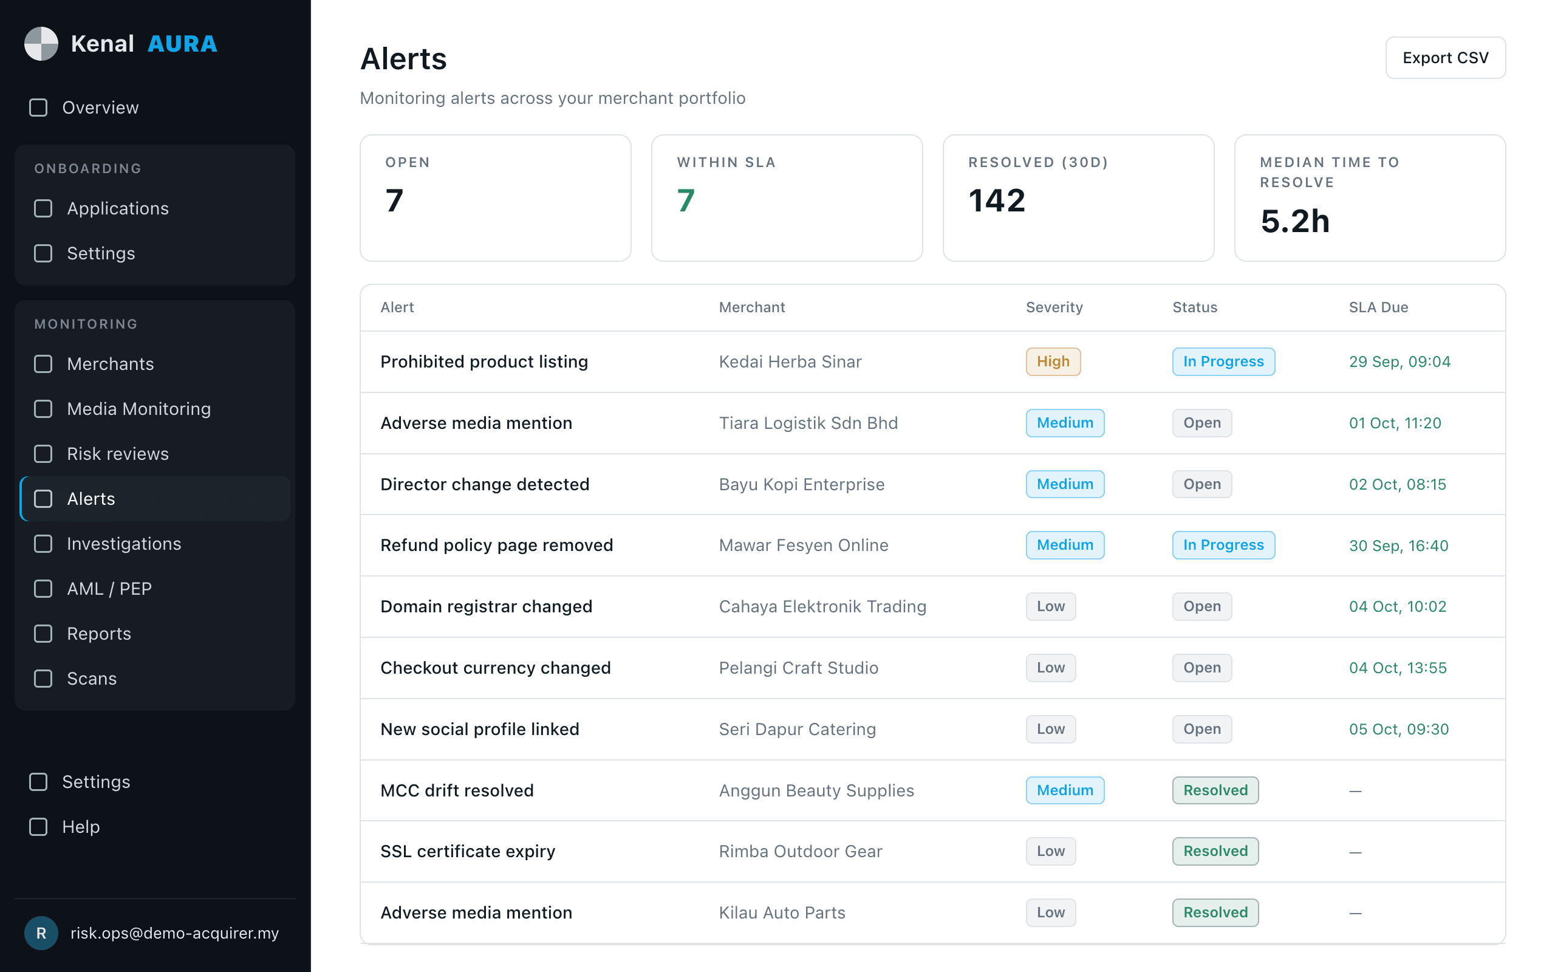
Task: Click the Media Monitoring icon
Action: click(43, 409)
